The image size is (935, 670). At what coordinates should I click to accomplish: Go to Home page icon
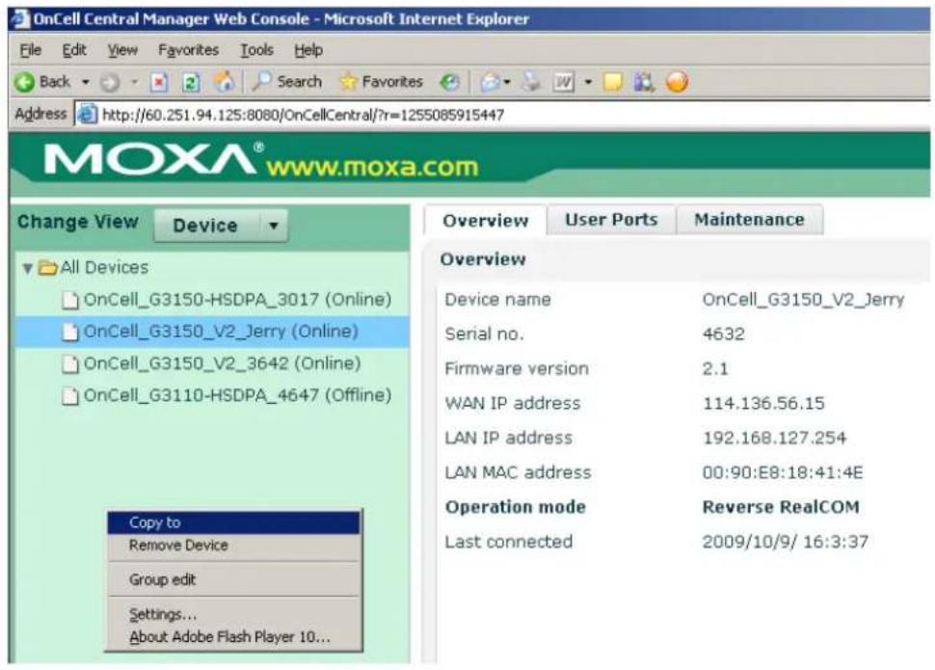coord(225,82)
